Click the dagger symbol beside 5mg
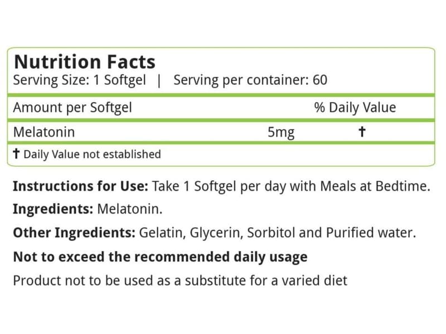The width and height of the screenshot is (446, 334). coord(362,132)
